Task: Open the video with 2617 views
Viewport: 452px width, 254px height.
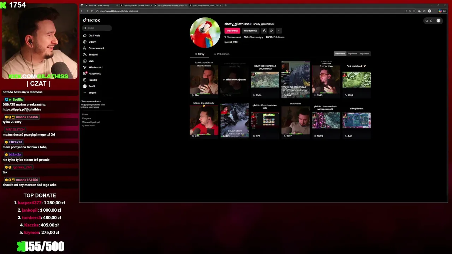Action: click(x=296, y=120)
